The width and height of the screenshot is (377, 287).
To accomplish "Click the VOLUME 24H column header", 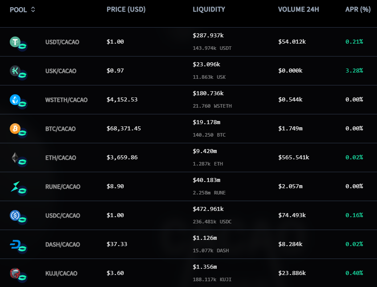I will 298,9.
